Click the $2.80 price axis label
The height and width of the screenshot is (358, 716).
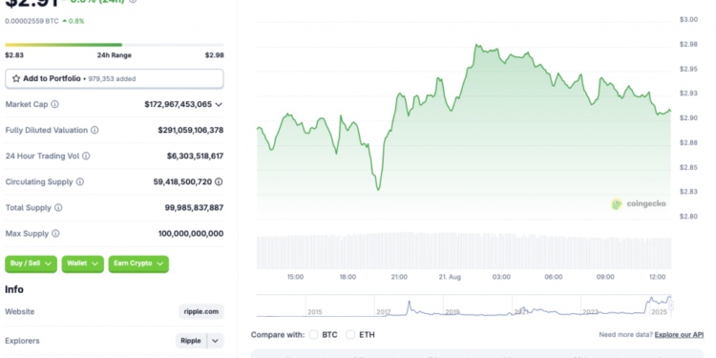(688, 216)
